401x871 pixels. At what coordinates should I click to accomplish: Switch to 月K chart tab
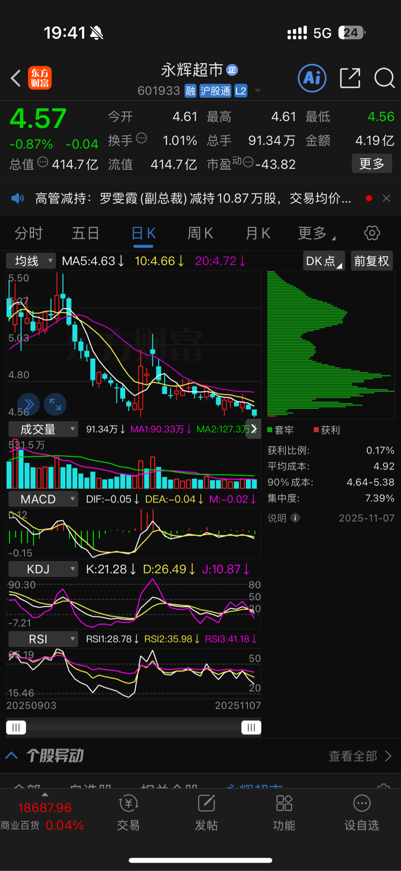(258, 233)
